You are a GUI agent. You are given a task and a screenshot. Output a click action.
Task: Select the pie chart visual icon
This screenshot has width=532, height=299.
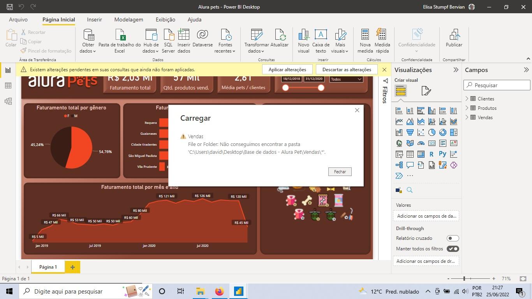[x=432, y=133]
